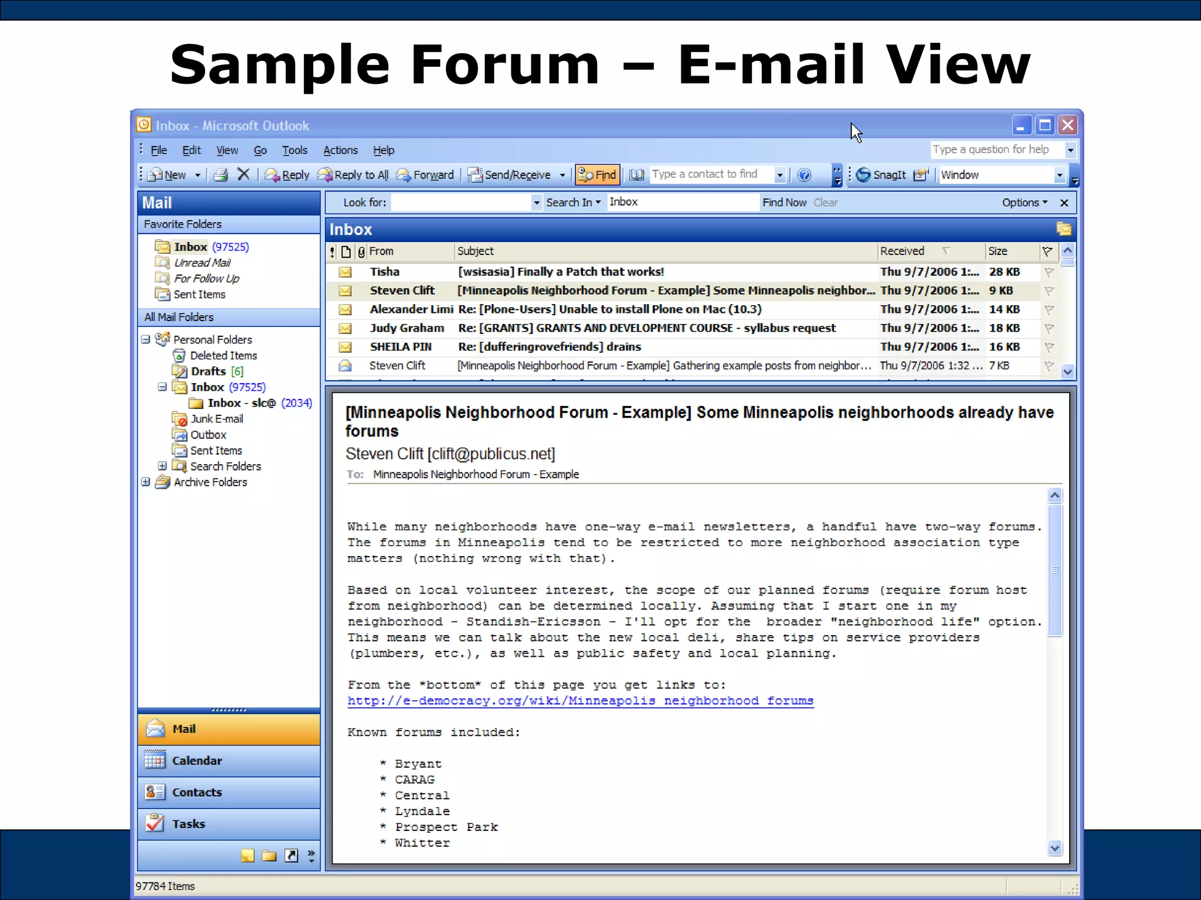Click the Find Now button
This screenshot has width=1201, height=900.
(x=784, y=202)
